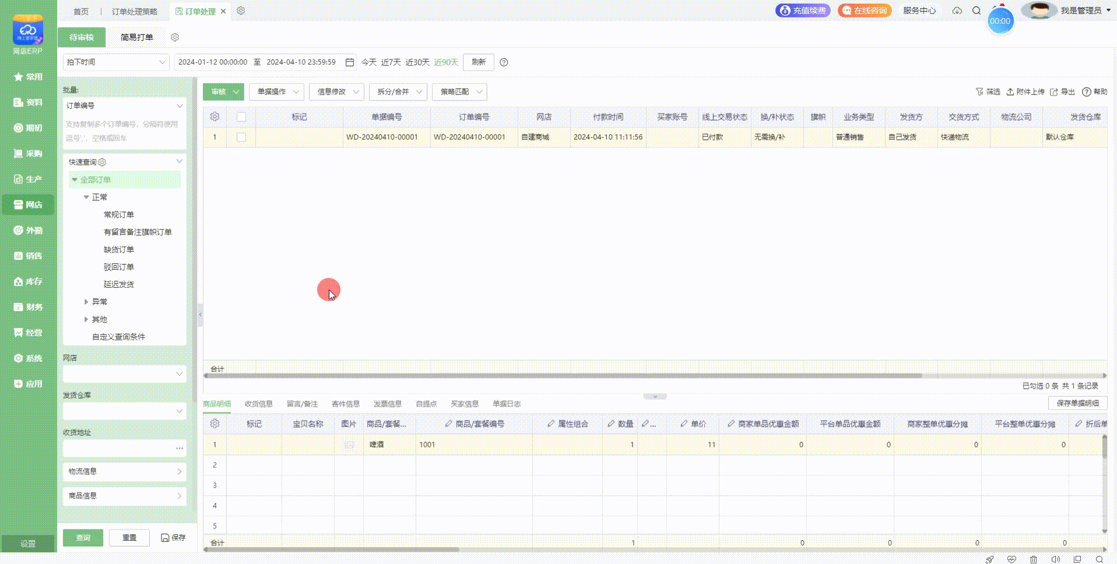Open the 审核 button dropdown arrow
This screenshot has height=564, width=1117.
coord(236,92)
